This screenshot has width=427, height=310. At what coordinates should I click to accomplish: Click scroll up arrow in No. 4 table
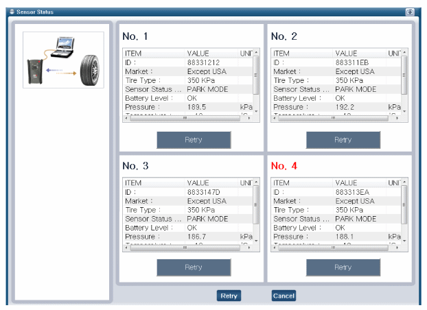[x=404, y=182]
